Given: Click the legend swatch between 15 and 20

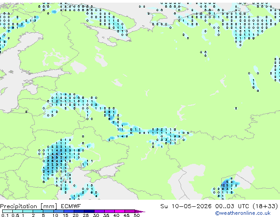Looking at the screenshot, I should (68, 211).
